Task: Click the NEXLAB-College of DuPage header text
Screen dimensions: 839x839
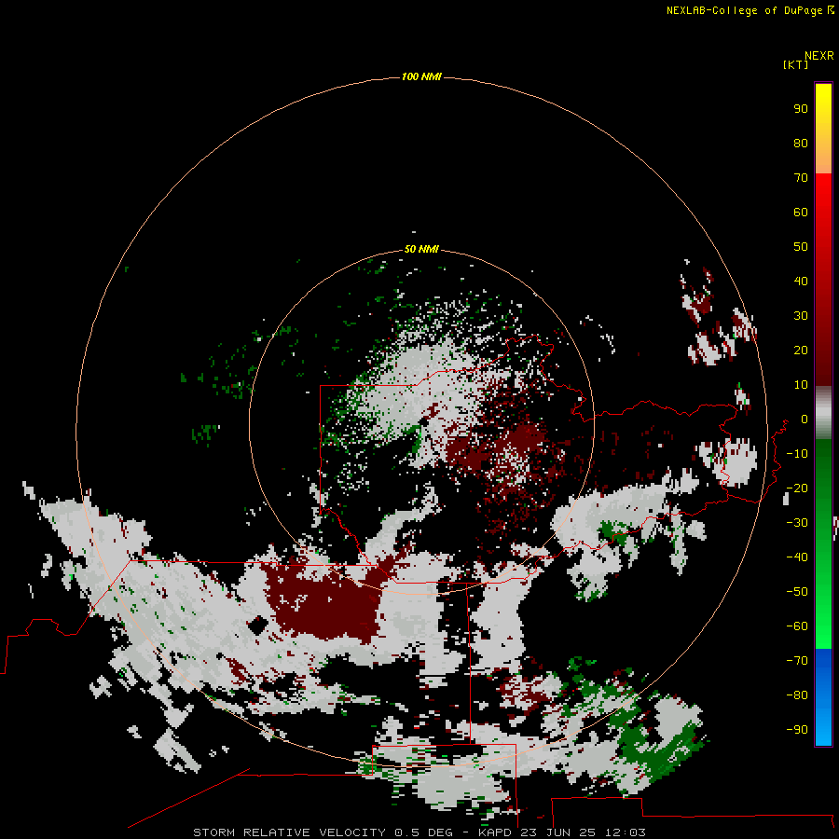Action: 750,10
